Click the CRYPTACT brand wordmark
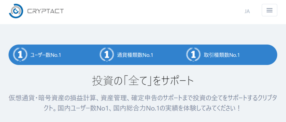Viewport: 286px width, 122px height. point(46,11)
